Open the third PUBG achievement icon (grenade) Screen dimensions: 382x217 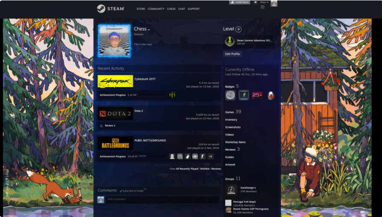click(187, 156)
